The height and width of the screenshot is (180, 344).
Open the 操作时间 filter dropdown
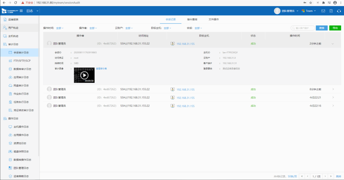point(60,28)
